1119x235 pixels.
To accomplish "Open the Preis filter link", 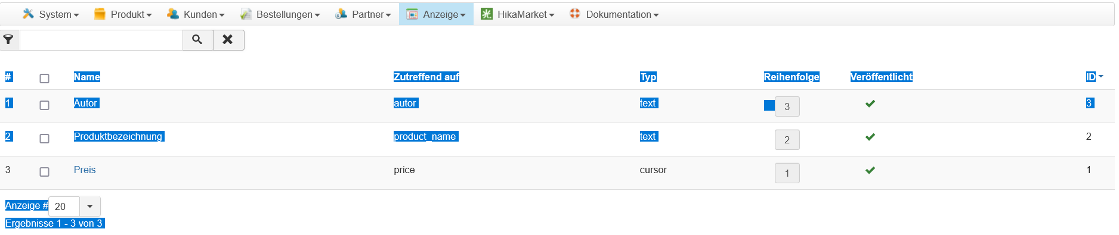I will click(x=85, y=170).
